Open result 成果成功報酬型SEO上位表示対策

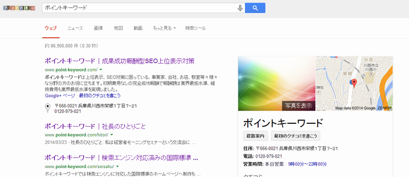pos(119,61)
